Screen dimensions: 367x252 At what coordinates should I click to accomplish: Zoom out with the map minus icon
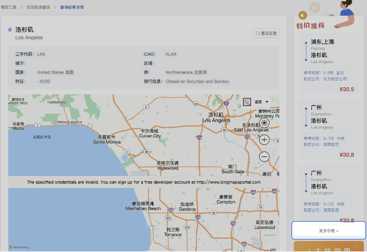[264, 157]
